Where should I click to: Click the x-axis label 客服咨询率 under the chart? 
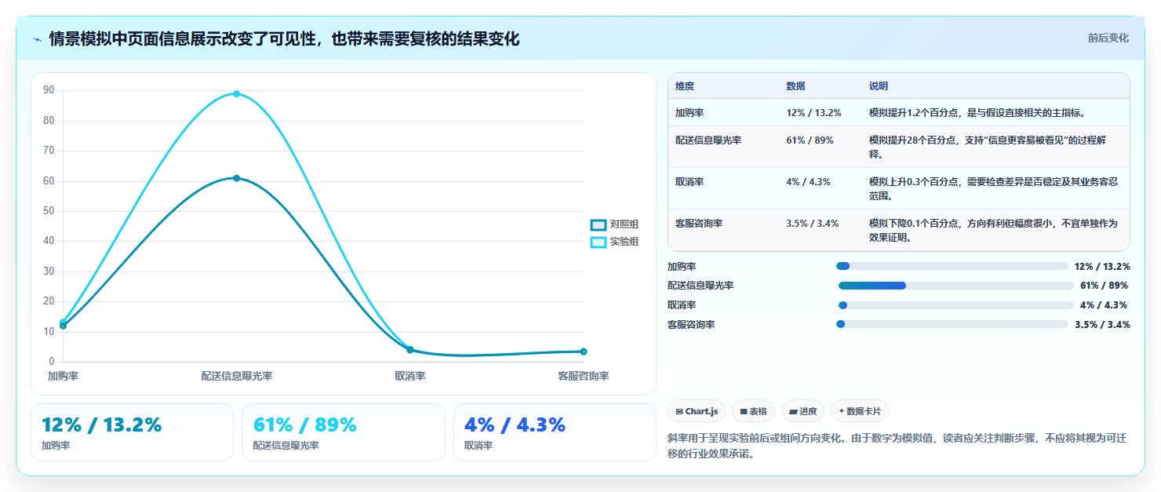pyautogui.click(x=584, y=376)
